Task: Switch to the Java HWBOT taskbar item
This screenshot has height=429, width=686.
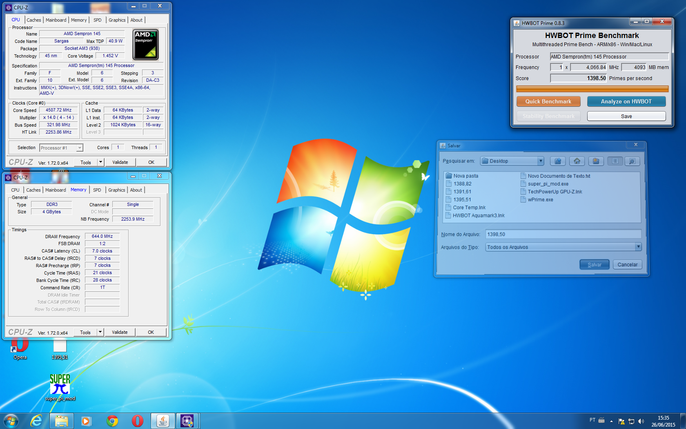Action: point(163,420)
